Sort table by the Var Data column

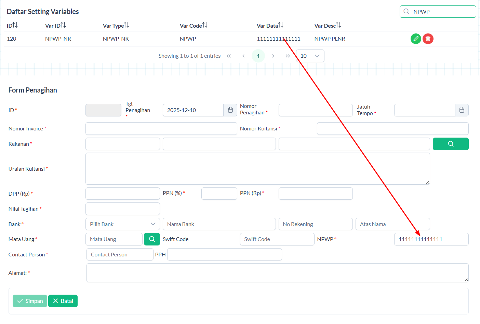(x=281, y=26)
